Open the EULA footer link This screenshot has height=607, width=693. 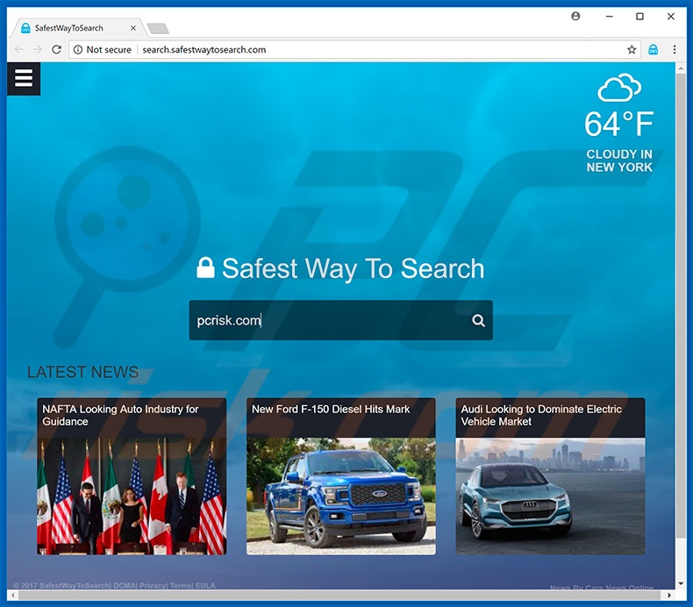pyautogui.click(x=205, y=586)
